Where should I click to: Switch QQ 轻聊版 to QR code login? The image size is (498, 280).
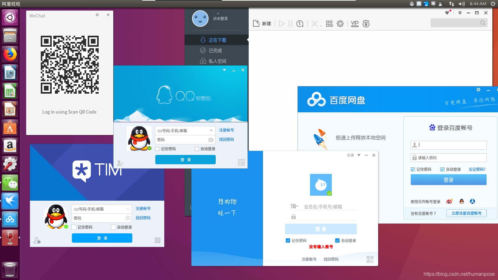[241, 162]
